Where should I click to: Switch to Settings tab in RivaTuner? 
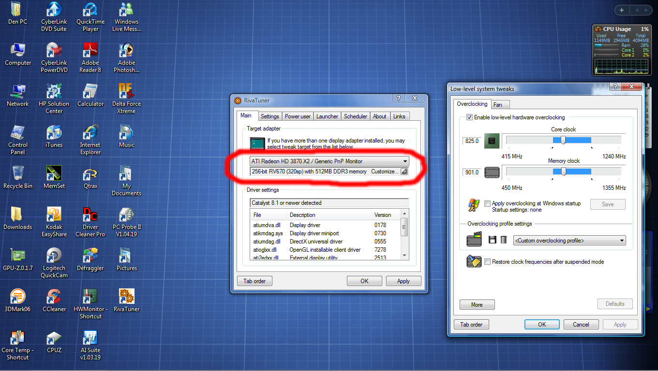pos(269,116)
